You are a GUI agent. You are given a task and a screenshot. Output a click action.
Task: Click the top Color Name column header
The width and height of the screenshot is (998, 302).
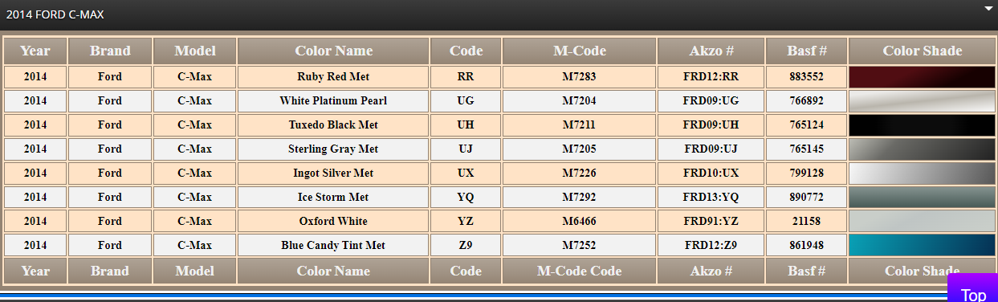[x=334, y=51]
